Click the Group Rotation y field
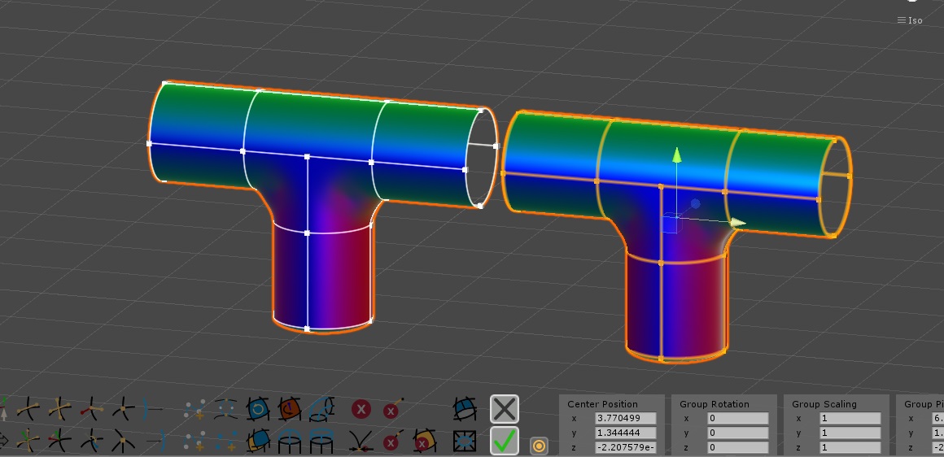 [x=738, y=433]
